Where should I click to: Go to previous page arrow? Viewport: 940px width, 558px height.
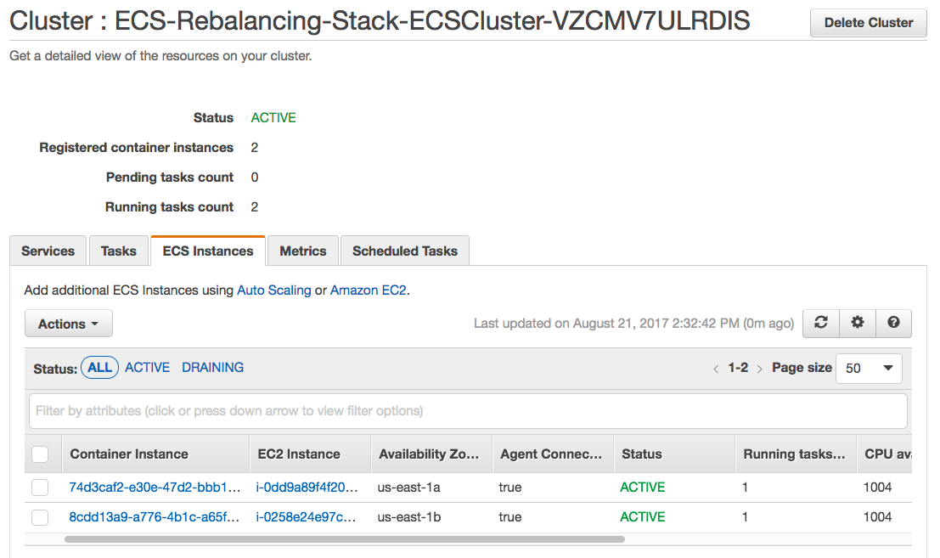(x=716, y=369)
